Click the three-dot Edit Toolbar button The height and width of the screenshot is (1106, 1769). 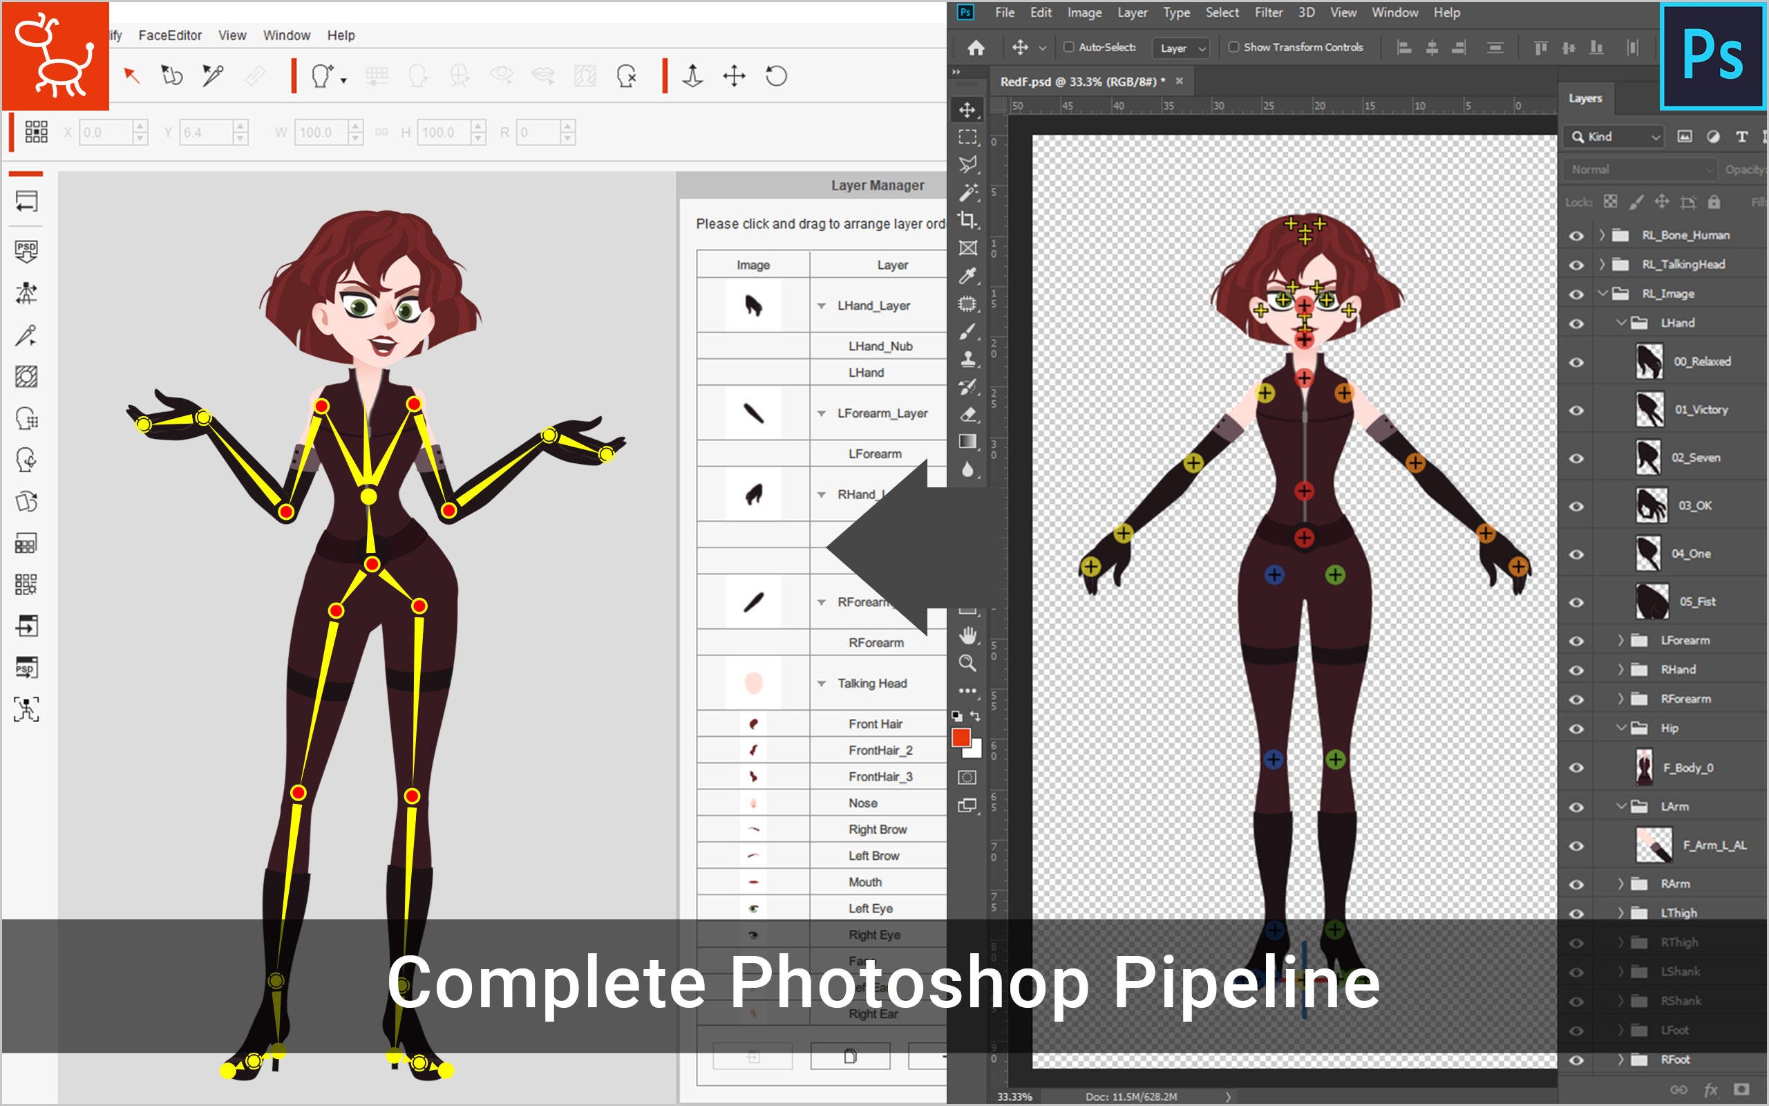969,690
